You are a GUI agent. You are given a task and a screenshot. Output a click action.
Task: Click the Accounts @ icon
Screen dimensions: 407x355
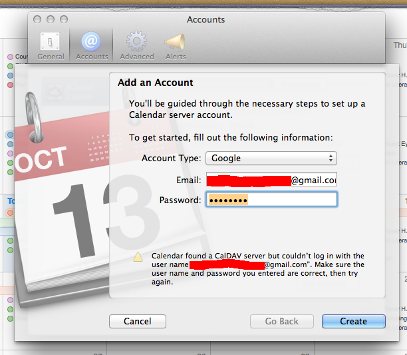(91, 41)
